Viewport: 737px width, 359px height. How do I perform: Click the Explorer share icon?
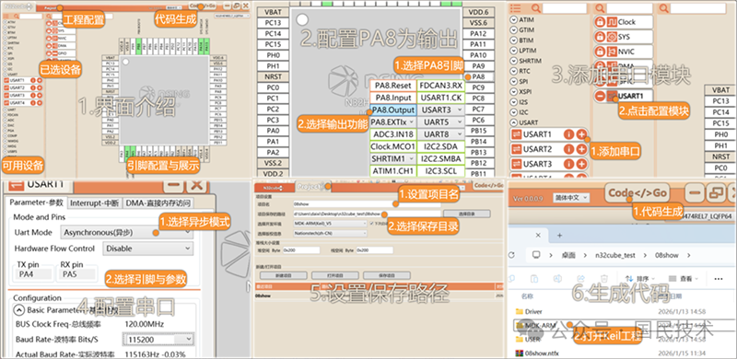(x=581, y=278)
